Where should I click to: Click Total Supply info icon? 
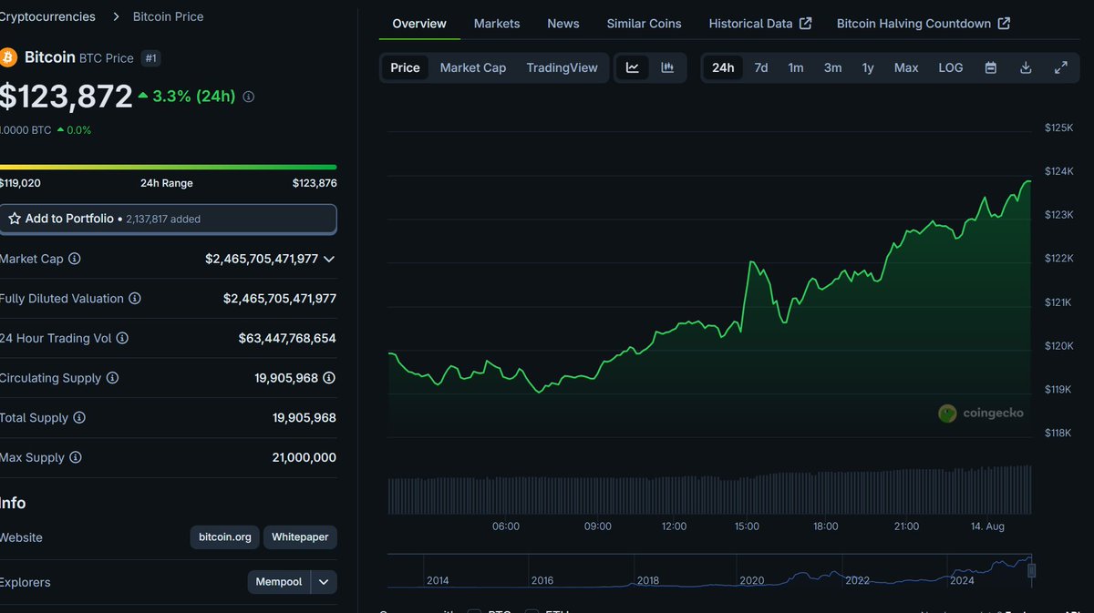pos(79,418)
